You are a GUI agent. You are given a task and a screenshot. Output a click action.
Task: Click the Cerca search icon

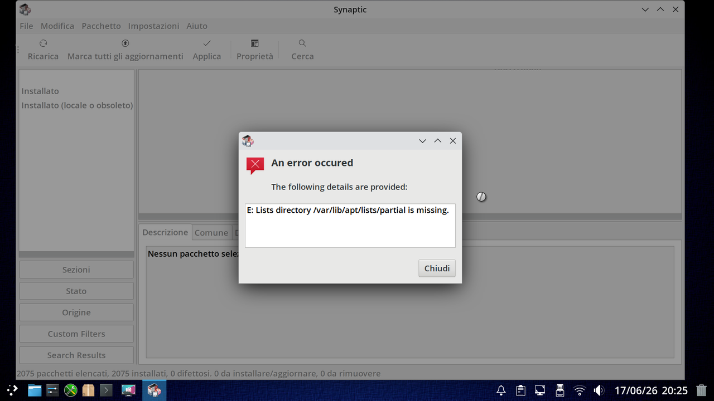point(302,43)
